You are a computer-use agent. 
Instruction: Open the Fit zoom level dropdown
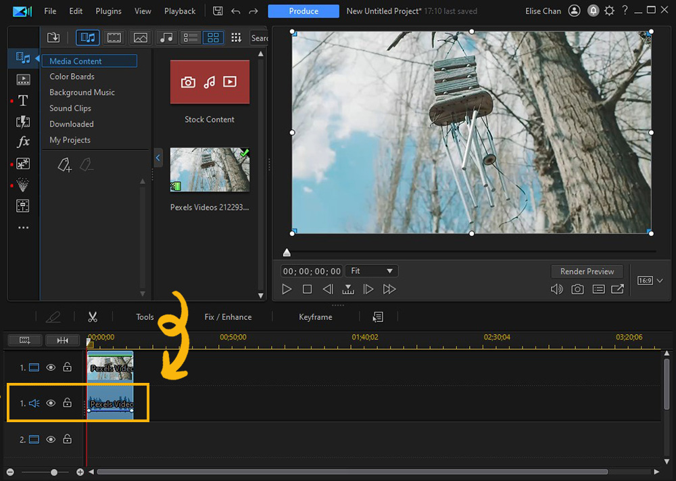click(371, 270)
